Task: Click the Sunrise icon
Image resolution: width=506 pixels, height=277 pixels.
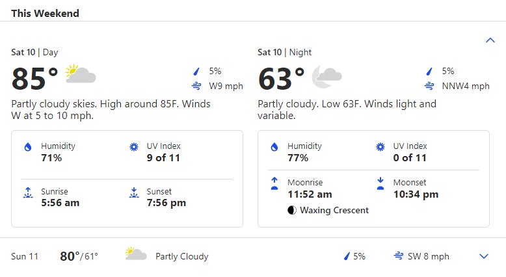Action: [x=28, y=193]
